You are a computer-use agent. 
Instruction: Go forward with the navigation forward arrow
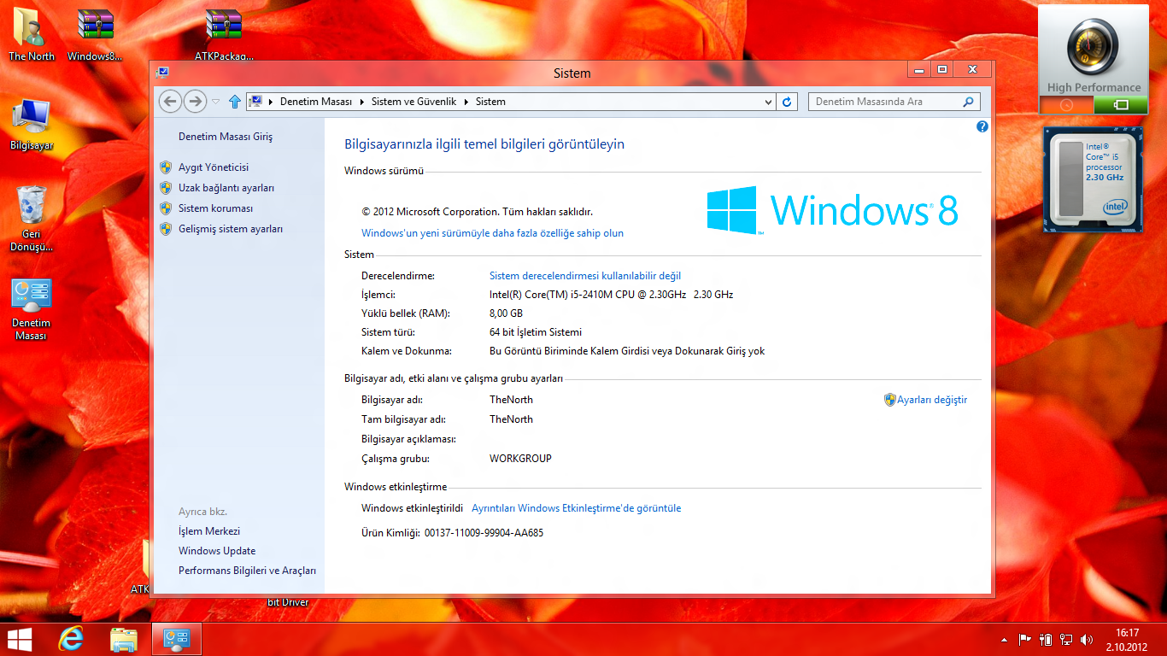tap(196, 102)
